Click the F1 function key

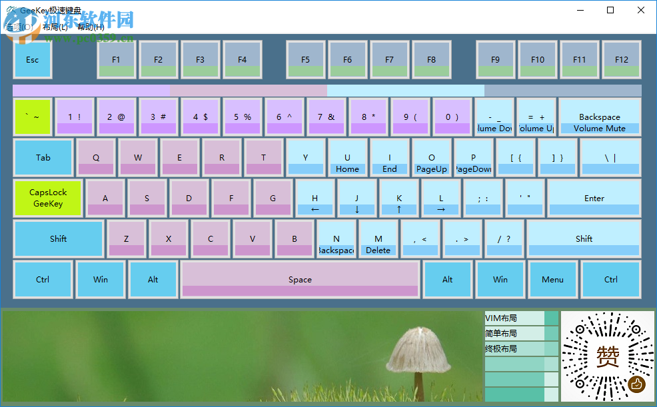point(117,59)
